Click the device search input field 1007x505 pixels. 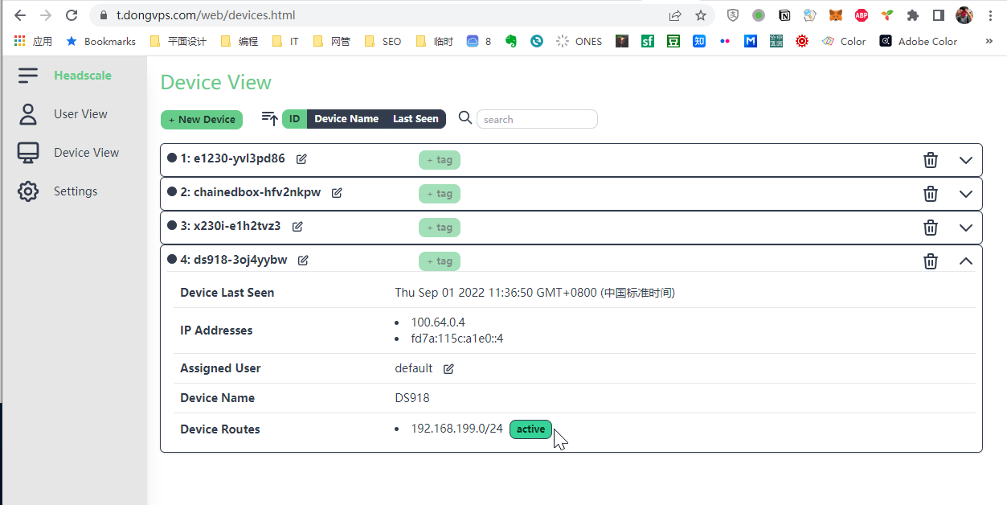coord(537,120)
